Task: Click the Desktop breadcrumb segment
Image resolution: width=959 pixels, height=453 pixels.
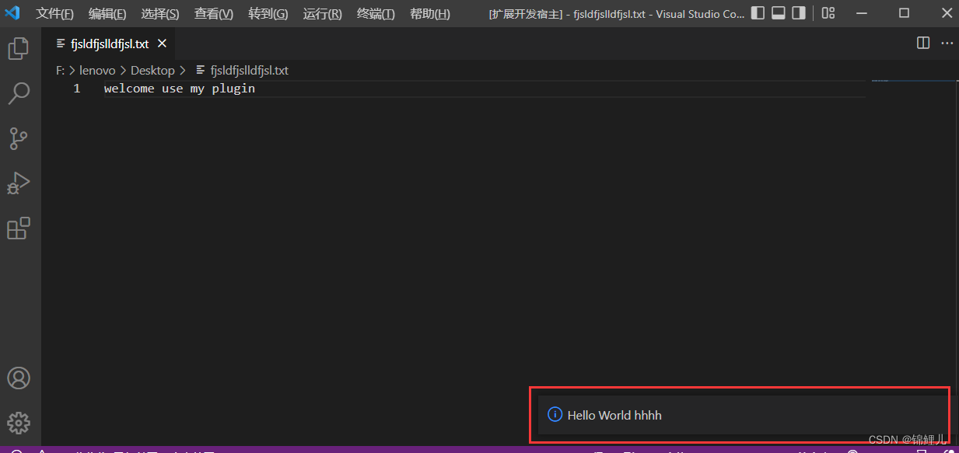Action: point(152,70)
